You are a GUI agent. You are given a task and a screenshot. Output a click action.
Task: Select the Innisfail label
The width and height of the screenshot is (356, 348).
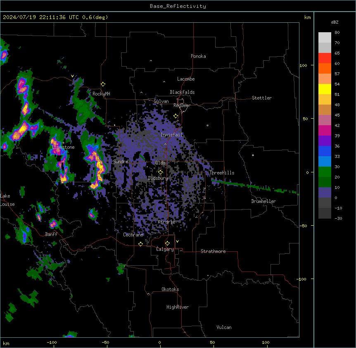point(172,135)
